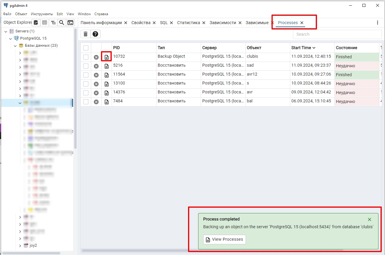View details icon for PID 13100

tap(107, 84)
